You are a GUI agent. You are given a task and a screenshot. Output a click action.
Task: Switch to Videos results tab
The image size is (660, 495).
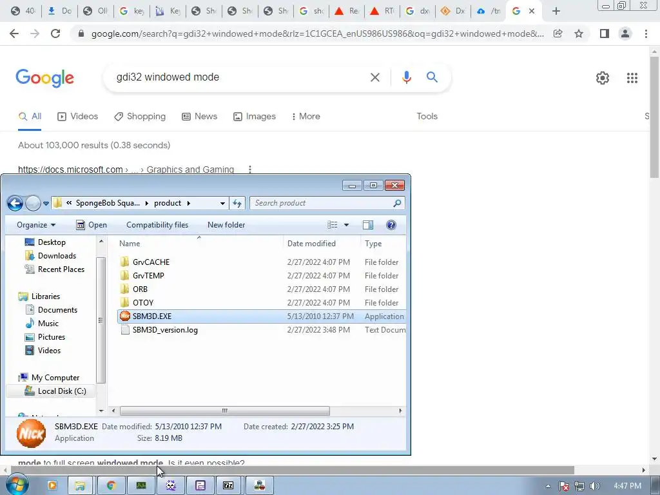[x=78, y=116]
